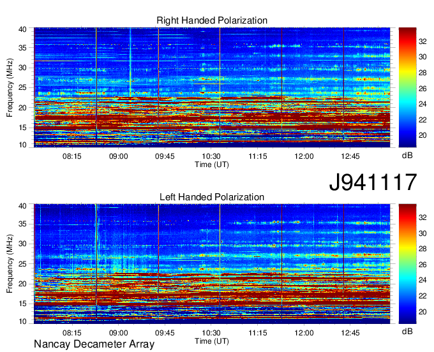Click 26 value on Right Handed colorbar
This screenshot has width=434, height=352.
click(x=423, y=89)
